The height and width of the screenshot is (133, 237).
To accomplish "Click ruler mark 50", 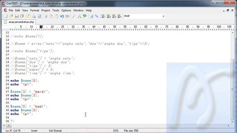I will coord(114,27).
